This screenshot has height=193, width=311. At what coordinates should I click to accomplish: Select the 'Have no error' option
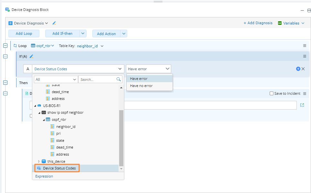(141, 86)
